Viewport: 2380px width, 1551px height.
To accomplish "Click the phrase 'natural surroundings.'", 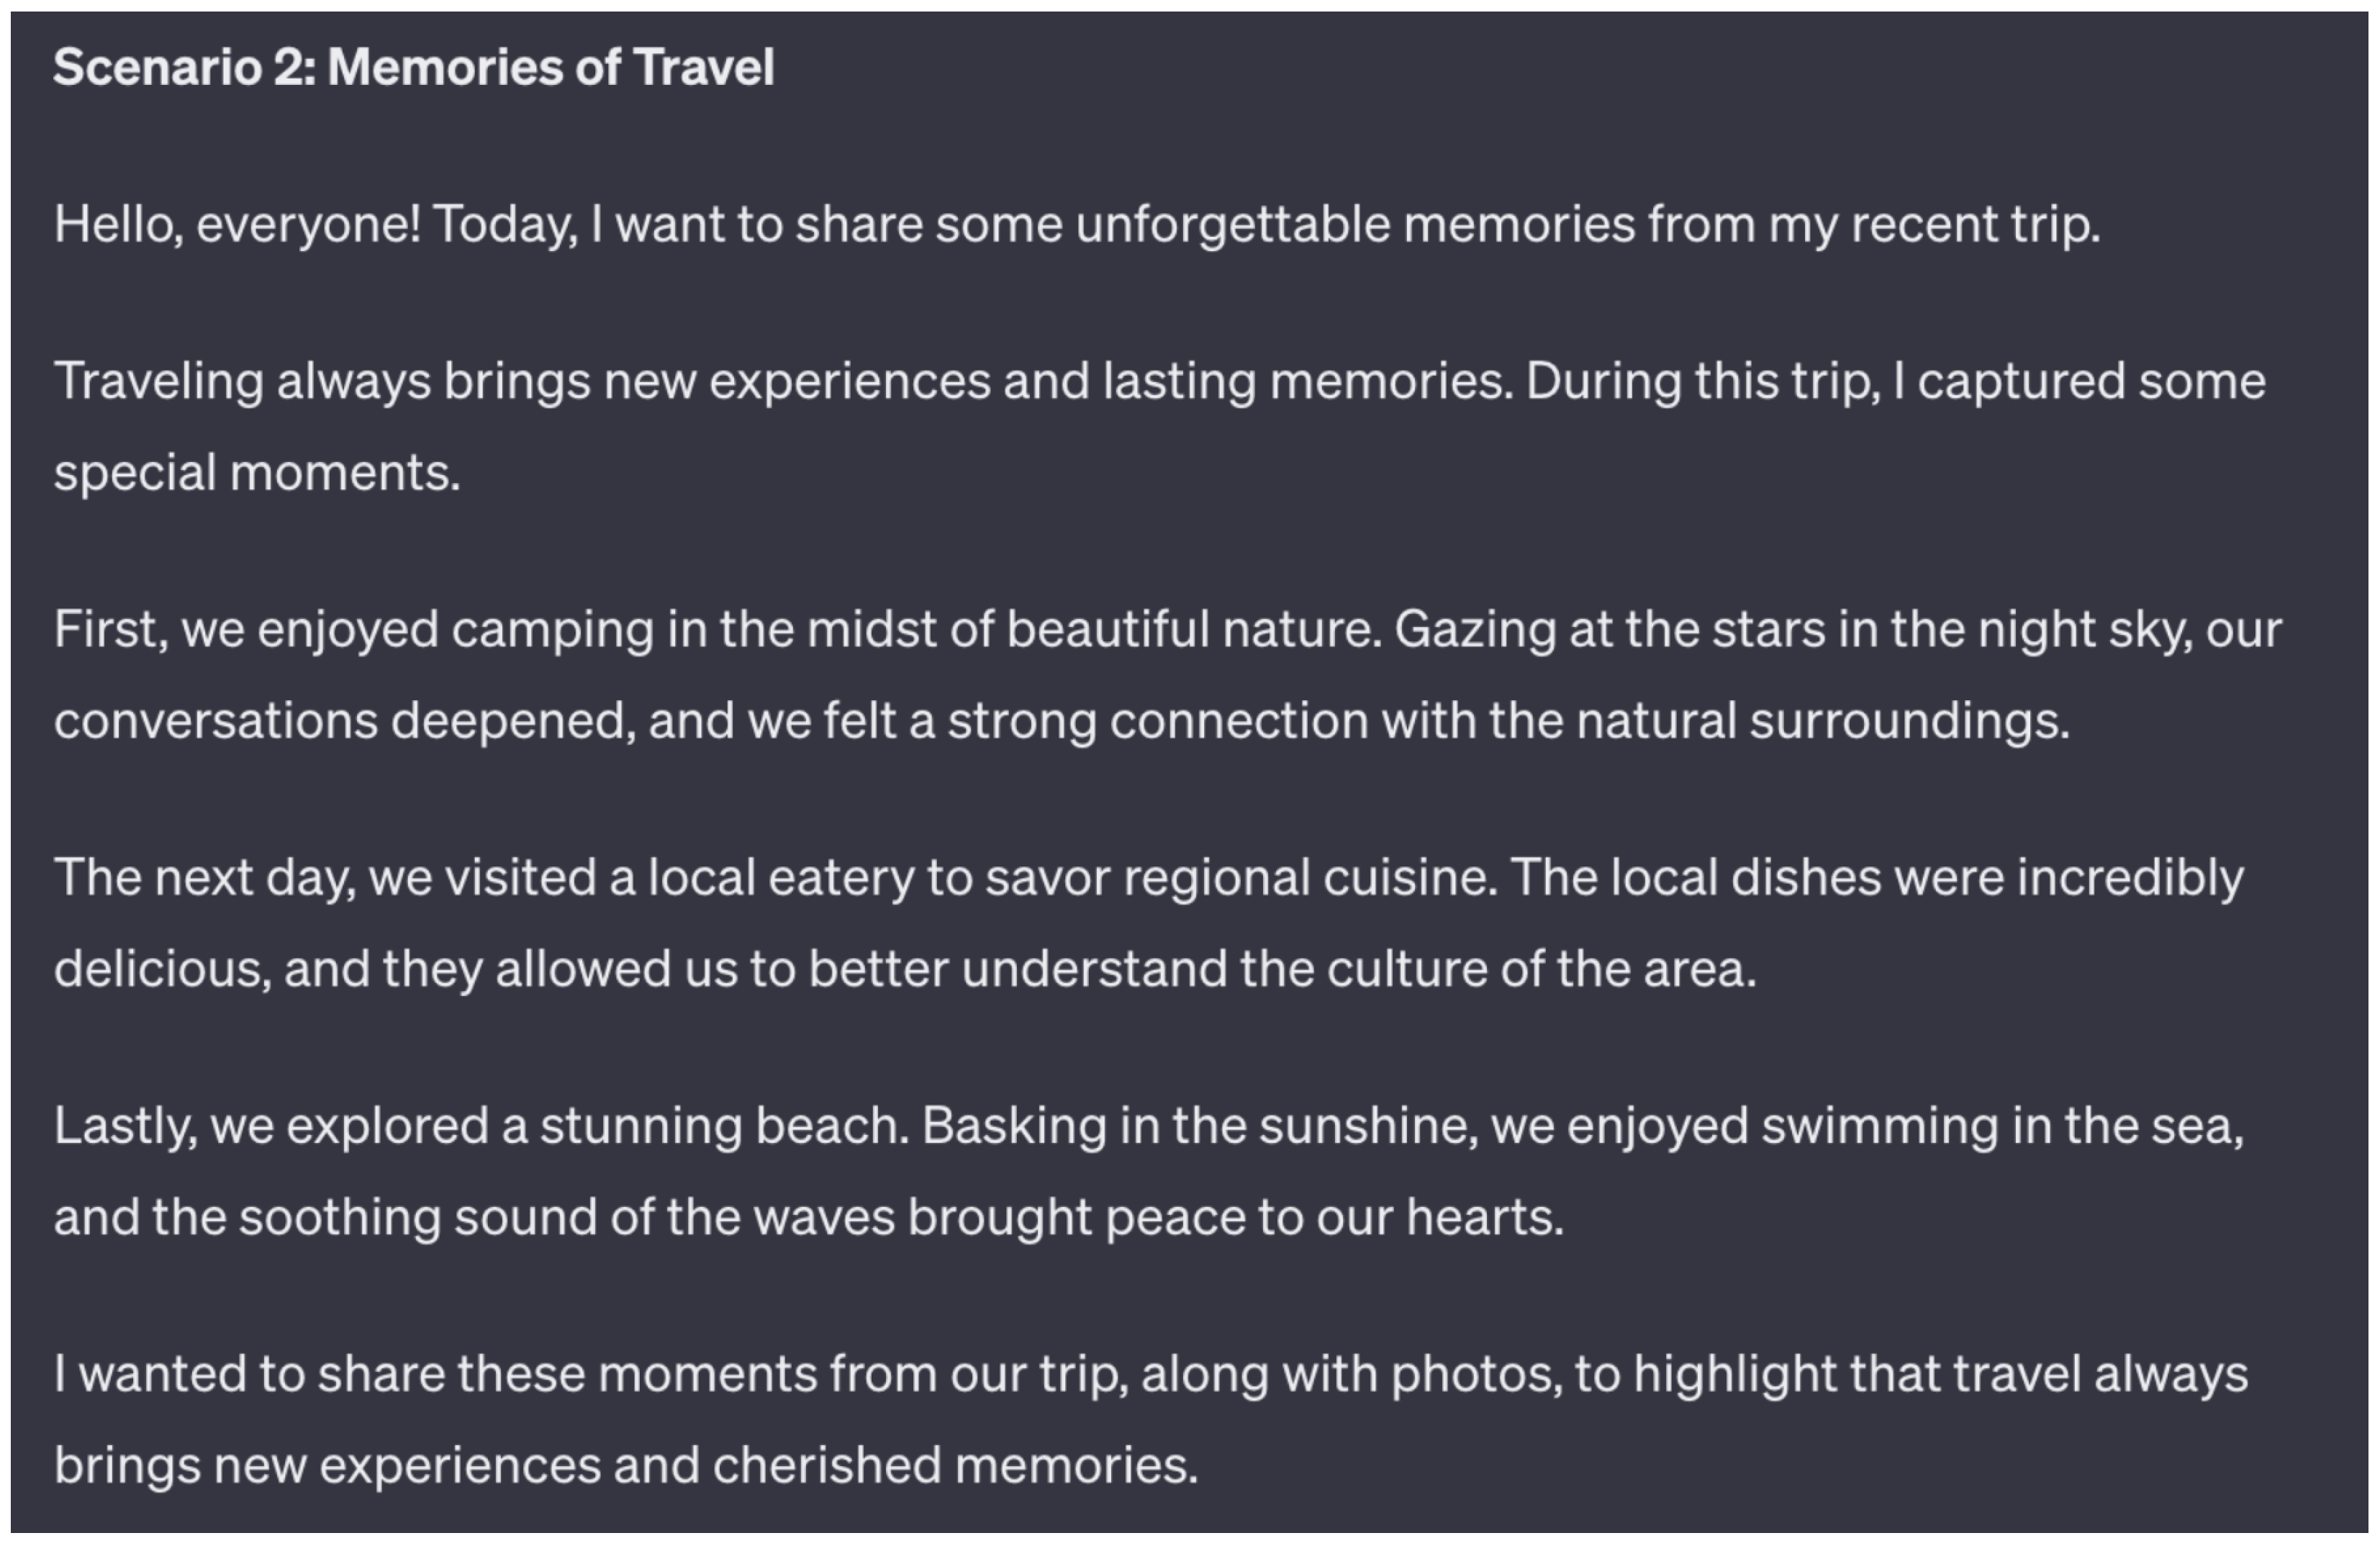I will (1822, 720).
